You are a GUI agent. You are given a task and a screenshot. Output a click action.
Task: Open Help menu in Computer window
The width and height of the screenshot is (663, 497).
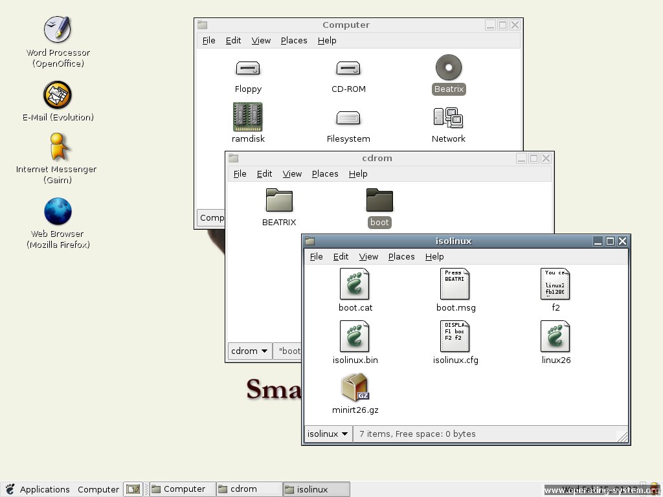327,41
